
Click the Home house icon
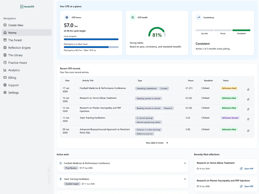pyautogui.click(x=5, y=33)
